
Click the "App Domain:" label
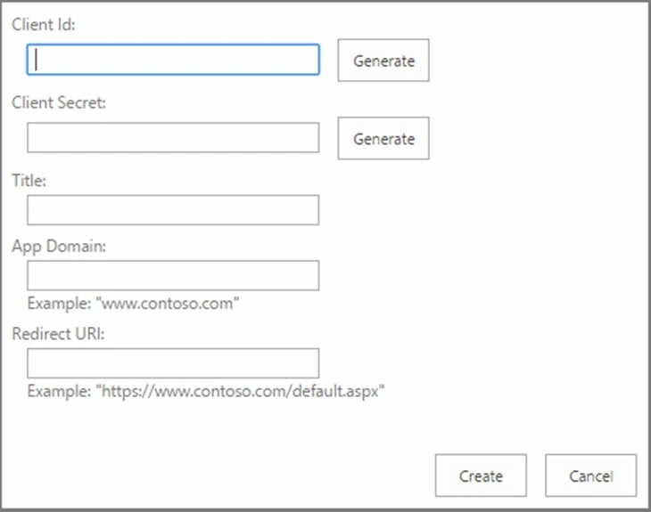(x=59, y=247)
